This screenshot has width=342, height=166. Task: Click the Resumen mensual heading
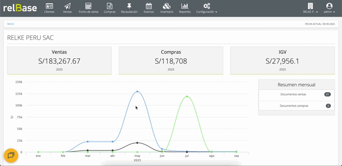(x=296, y=85)
